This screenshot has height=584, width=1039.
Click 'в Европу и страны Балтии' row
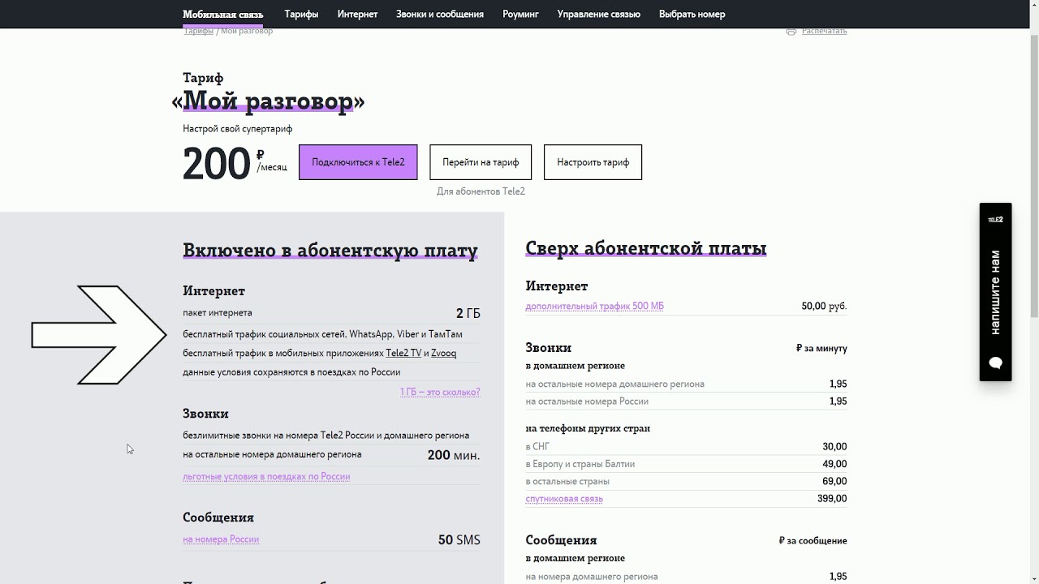tap(686, 464)
